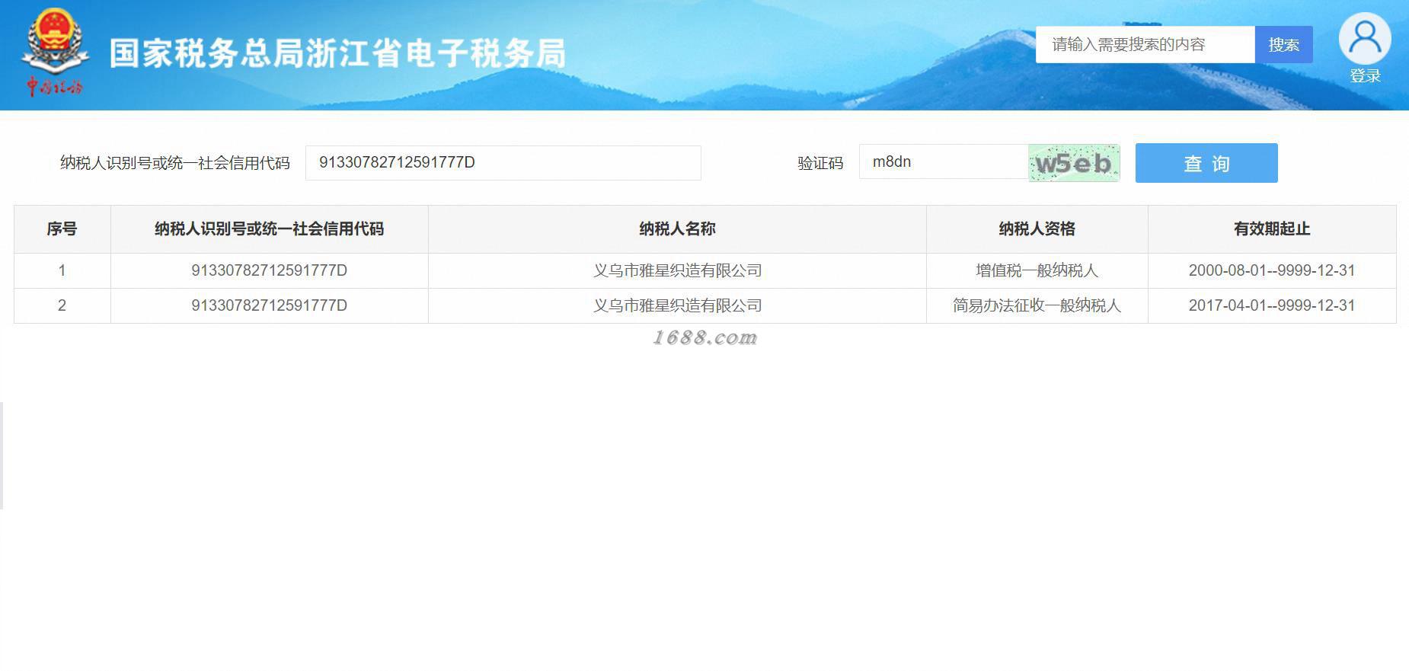Click 义乌市雅星织造有限公司 in row 1
This screenshot has height=671, width=1409.
click(x=677, y=270)
